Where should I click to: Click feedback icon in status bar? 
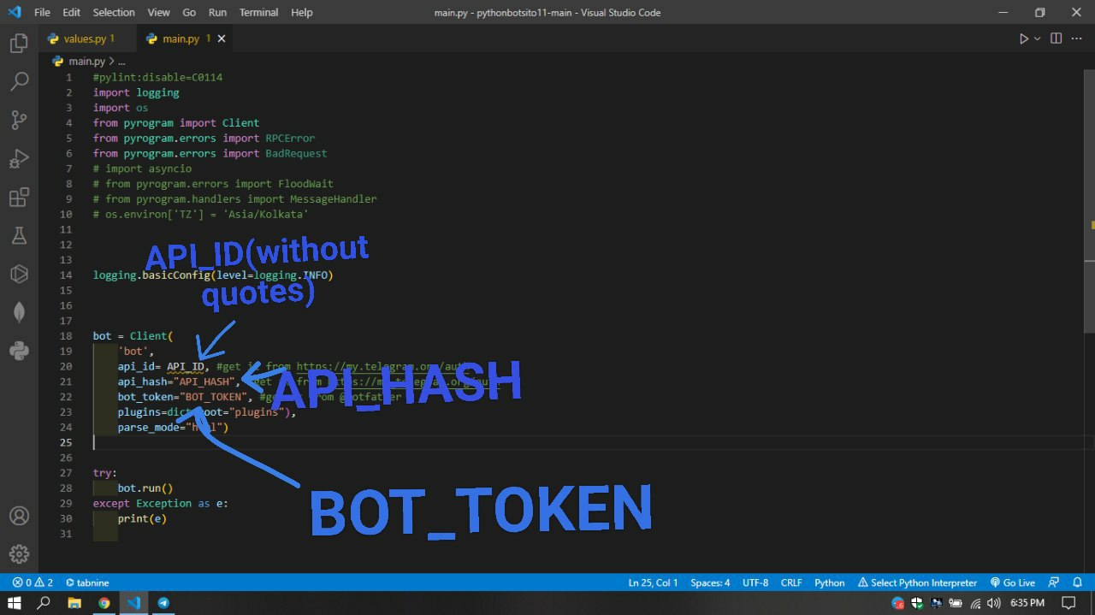point(1054,582)
